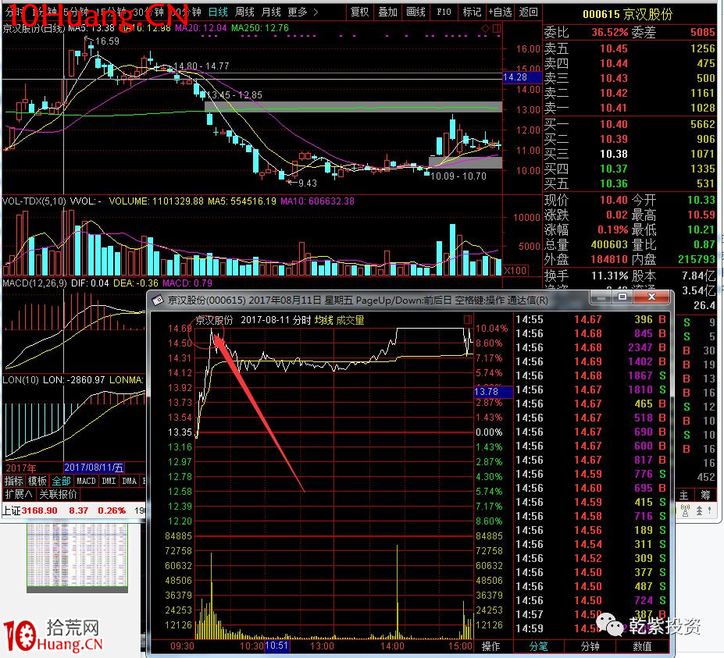Click the 买一 10.40 order row
Image resolution: width=724 pixels, height=658 pixels.
629,123
